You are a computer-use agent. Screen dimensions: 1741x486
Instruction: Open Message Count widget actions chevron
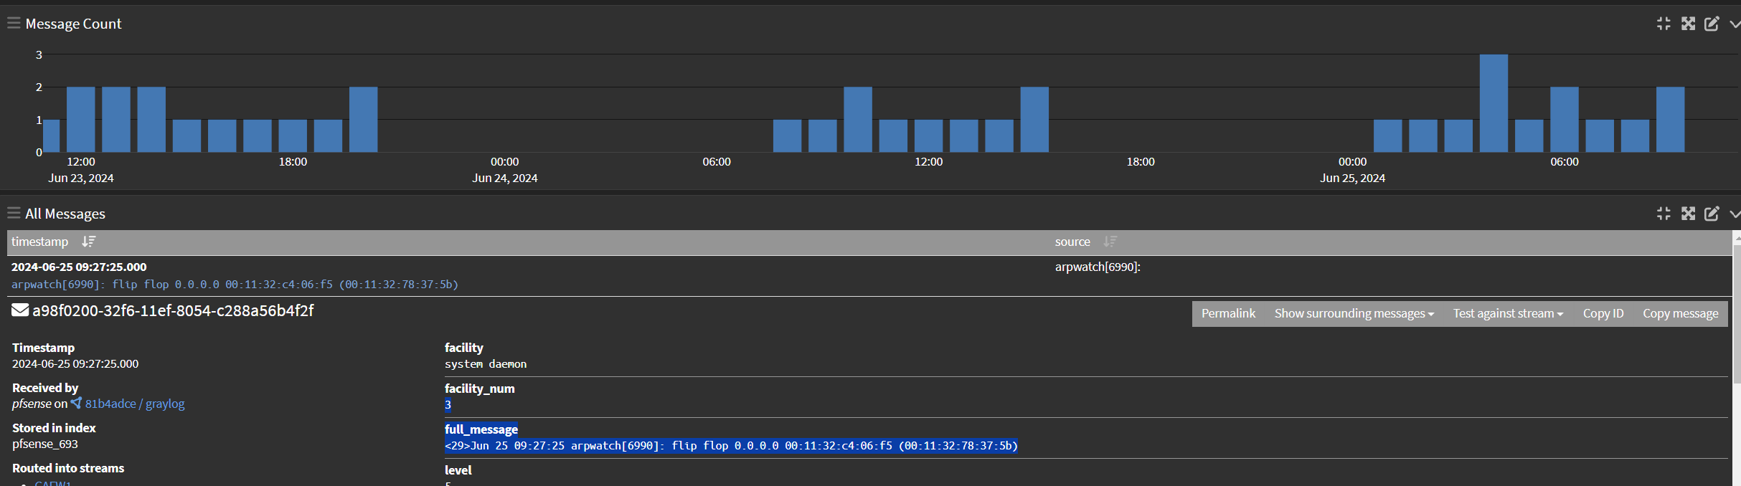(x=1735, y=24)
